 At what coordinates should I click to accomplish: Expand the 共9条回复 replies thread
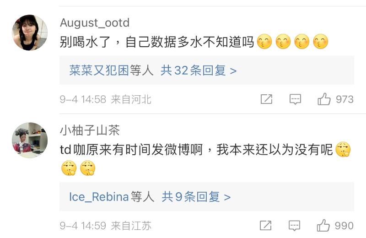point(196,197)
